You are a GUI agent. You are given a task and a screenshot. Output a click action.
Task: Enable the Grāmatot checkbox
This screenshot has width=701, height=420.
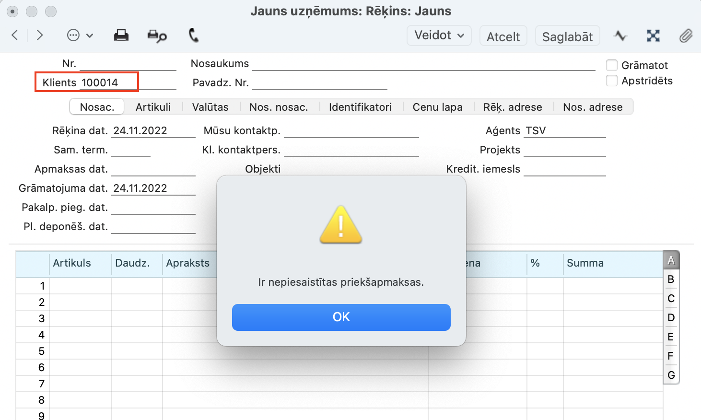point(612,65)
